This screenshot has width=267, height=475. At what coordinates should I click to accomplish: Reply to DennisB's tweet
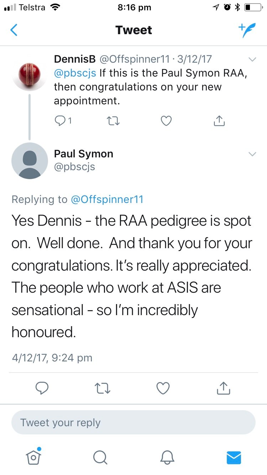point(59,121)
